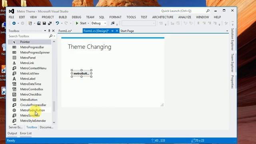The image size is (256, 144).
Task: Select MetroDateTime in the Toolbox
Action: (30, 84)
